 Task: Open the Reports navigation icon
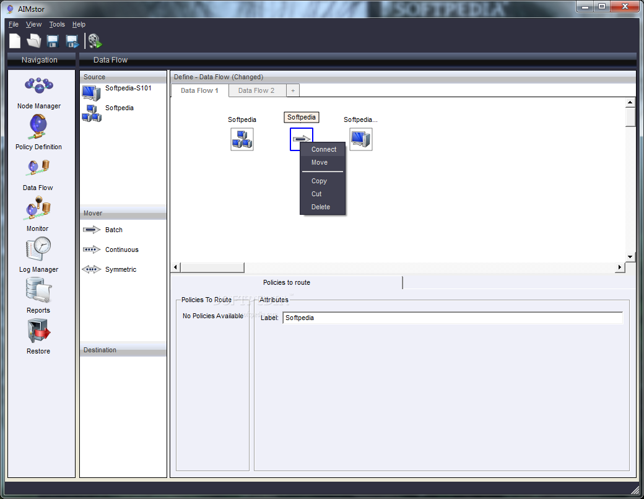click(38, 290)
